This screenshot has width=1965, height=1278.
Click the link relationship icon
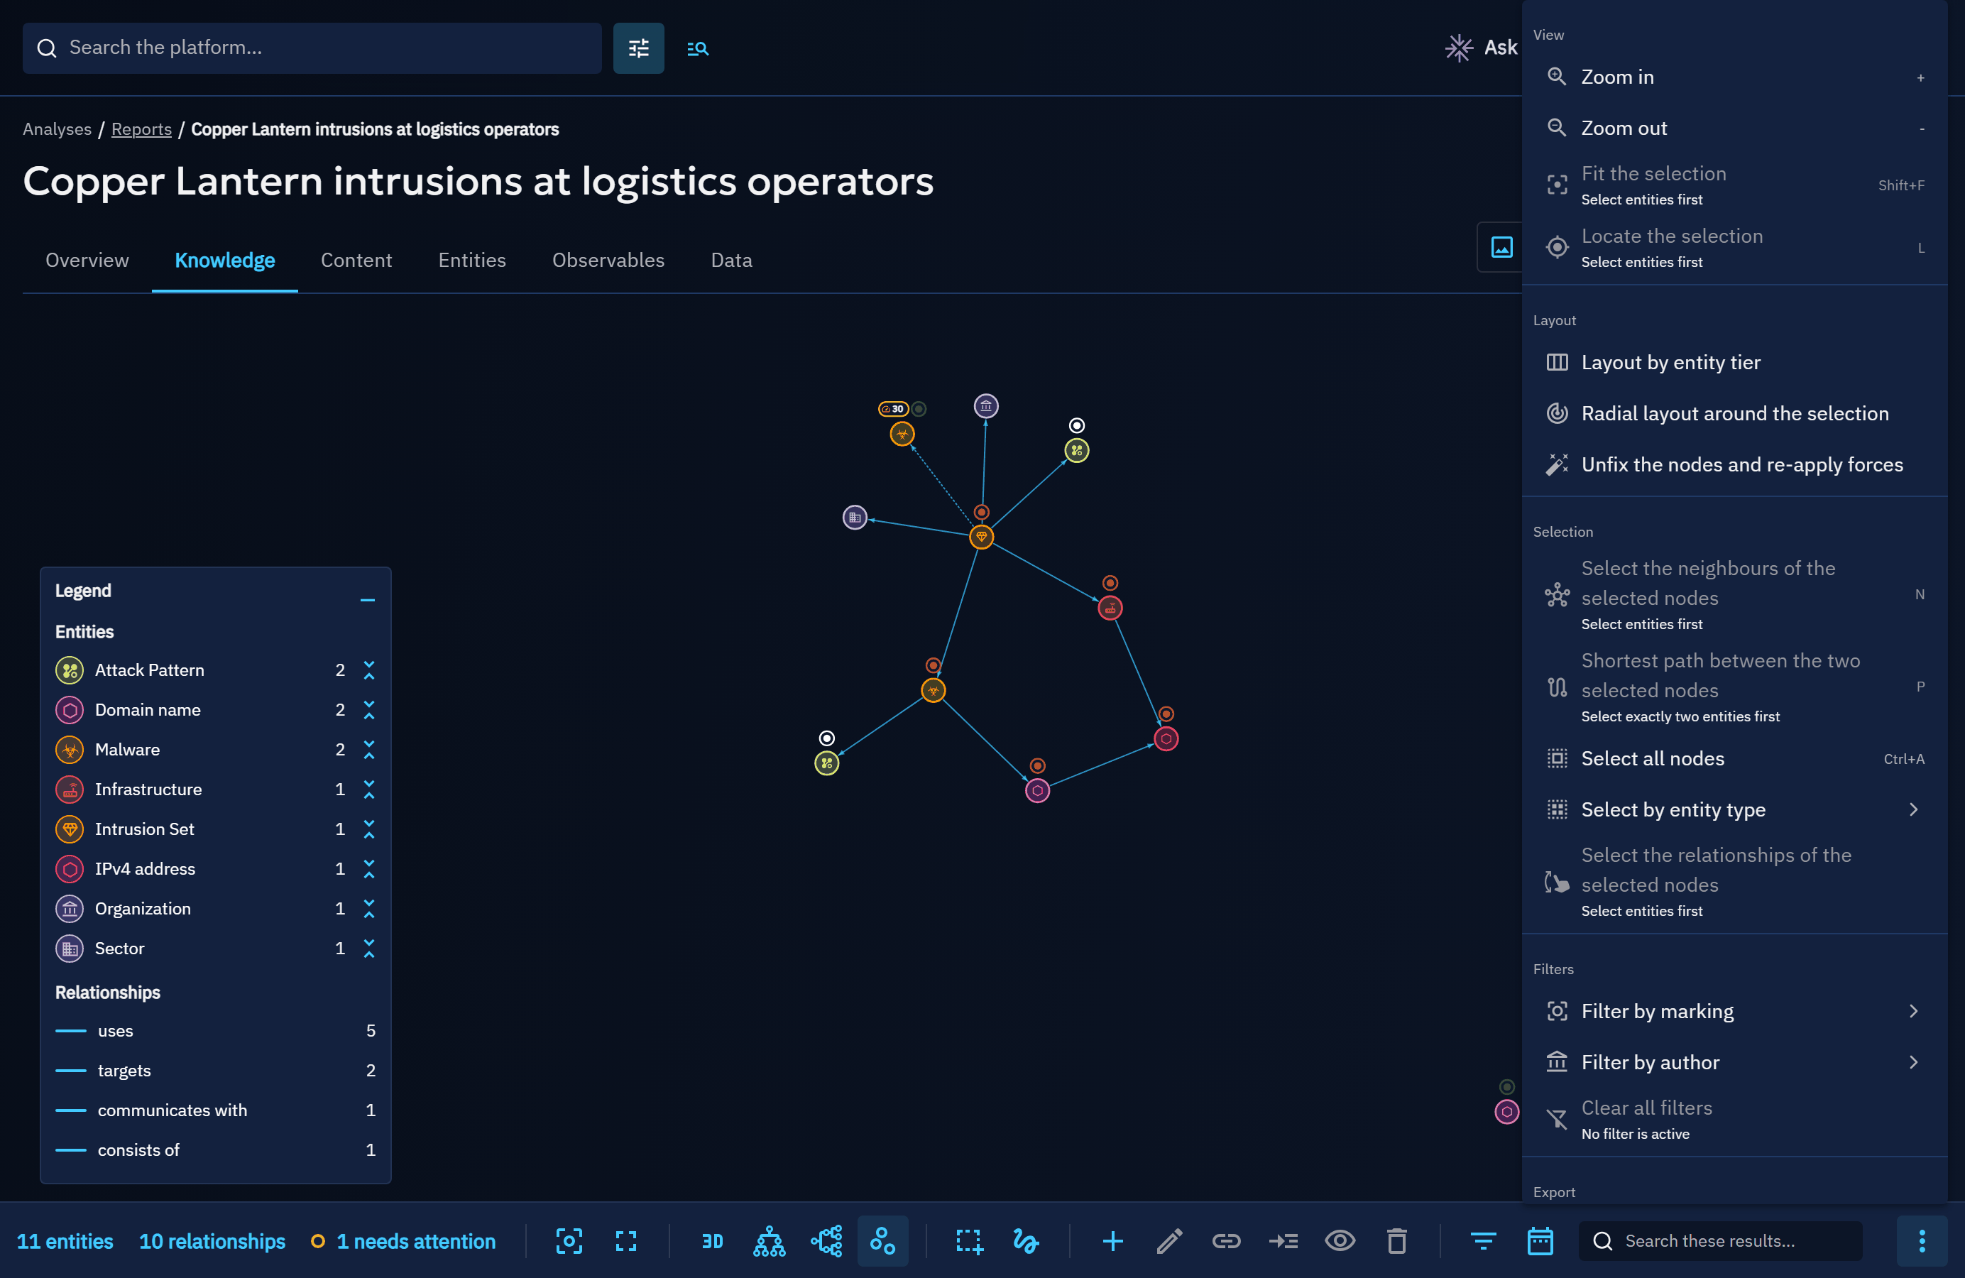1226,1241
